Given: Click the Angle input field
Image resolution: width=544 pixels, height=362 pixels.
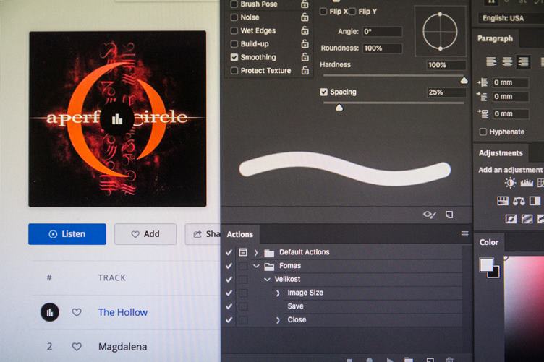Looking at the screenshot, I should (x=383, y=32).
